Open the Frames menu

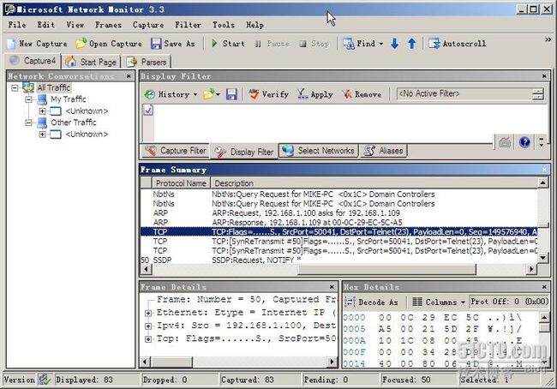(x=108, y=25)
